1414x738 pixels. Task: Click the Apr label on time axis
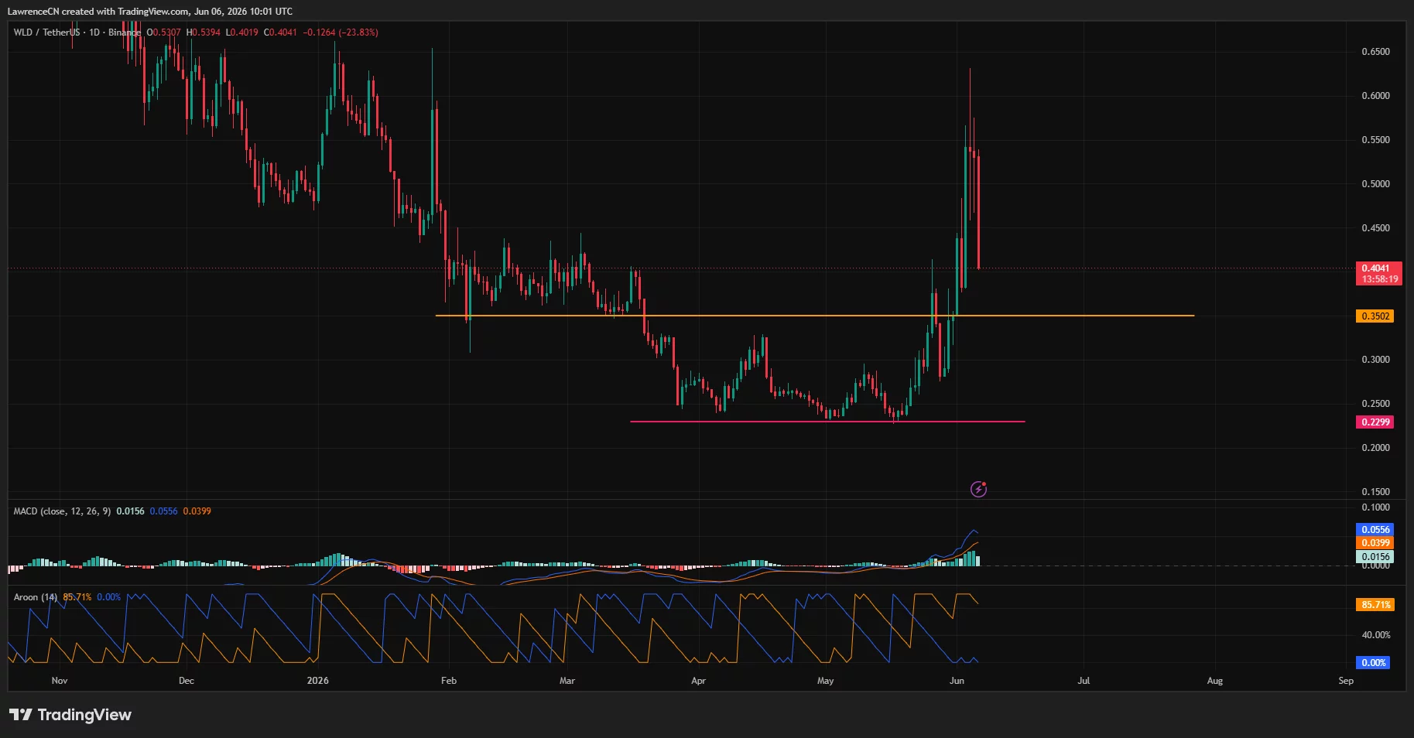[x=698, y=681]
